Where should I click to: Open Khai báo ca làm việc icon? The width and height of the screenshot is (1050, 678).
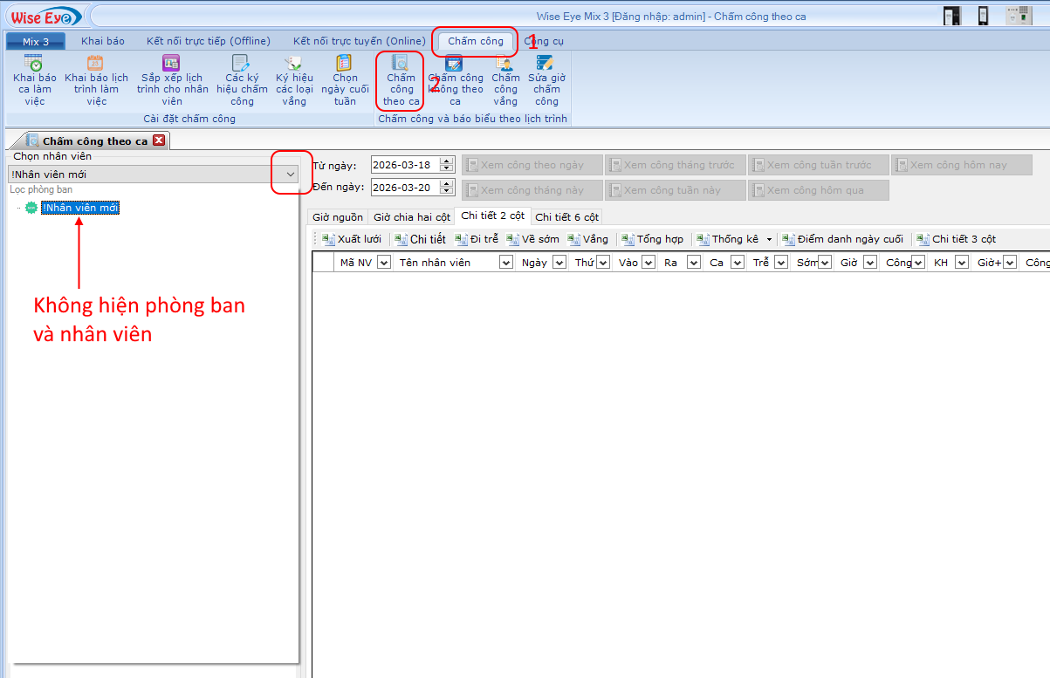pos(34,64)
